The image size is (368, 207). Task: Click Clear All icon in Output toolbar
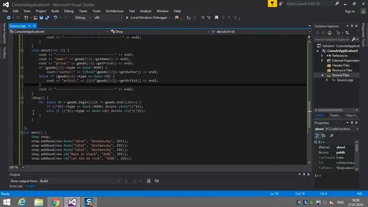click(x=149, y=181)
